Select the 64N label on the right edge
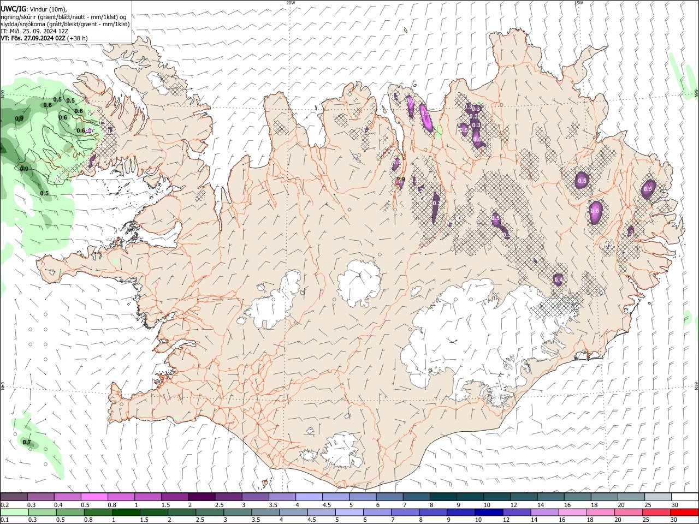This screenshot has width=699, height=524. pos(696,385)
